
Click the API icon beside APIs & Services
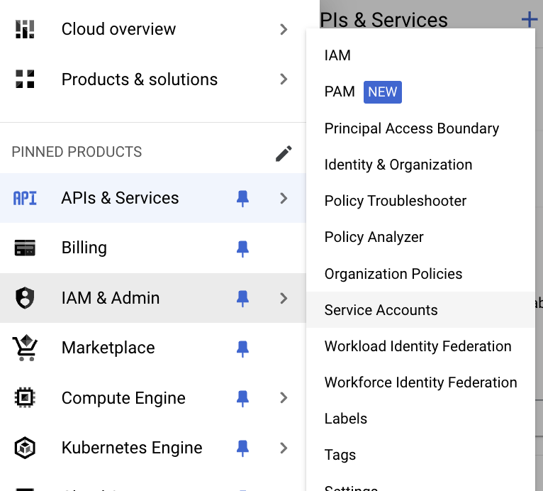pos(25,198)
